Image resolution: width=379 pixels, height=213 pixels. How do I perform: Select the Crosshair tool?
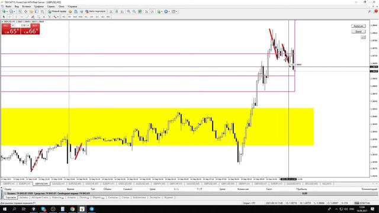[9, 17]
